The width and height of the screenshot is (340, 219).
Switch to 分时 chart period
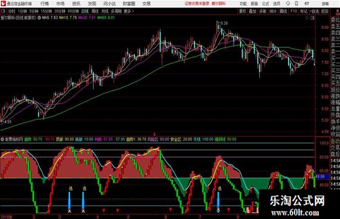pos(12,11)
